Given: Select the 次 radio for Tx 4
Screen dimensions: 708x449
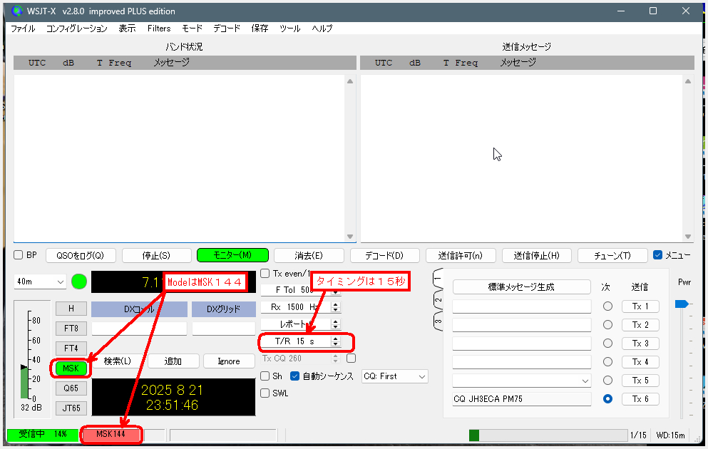Looking at the screenshot, I should pos(607,362).
